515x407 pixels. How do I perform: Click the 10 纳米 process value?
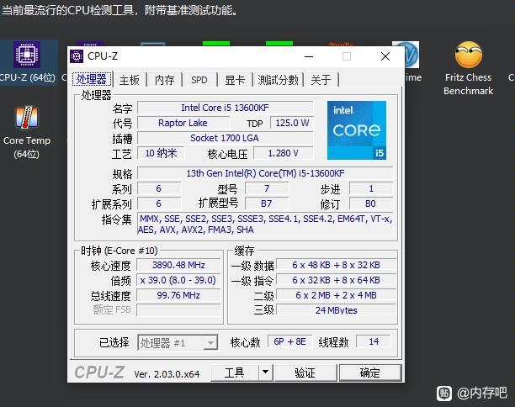coord(161,153)
